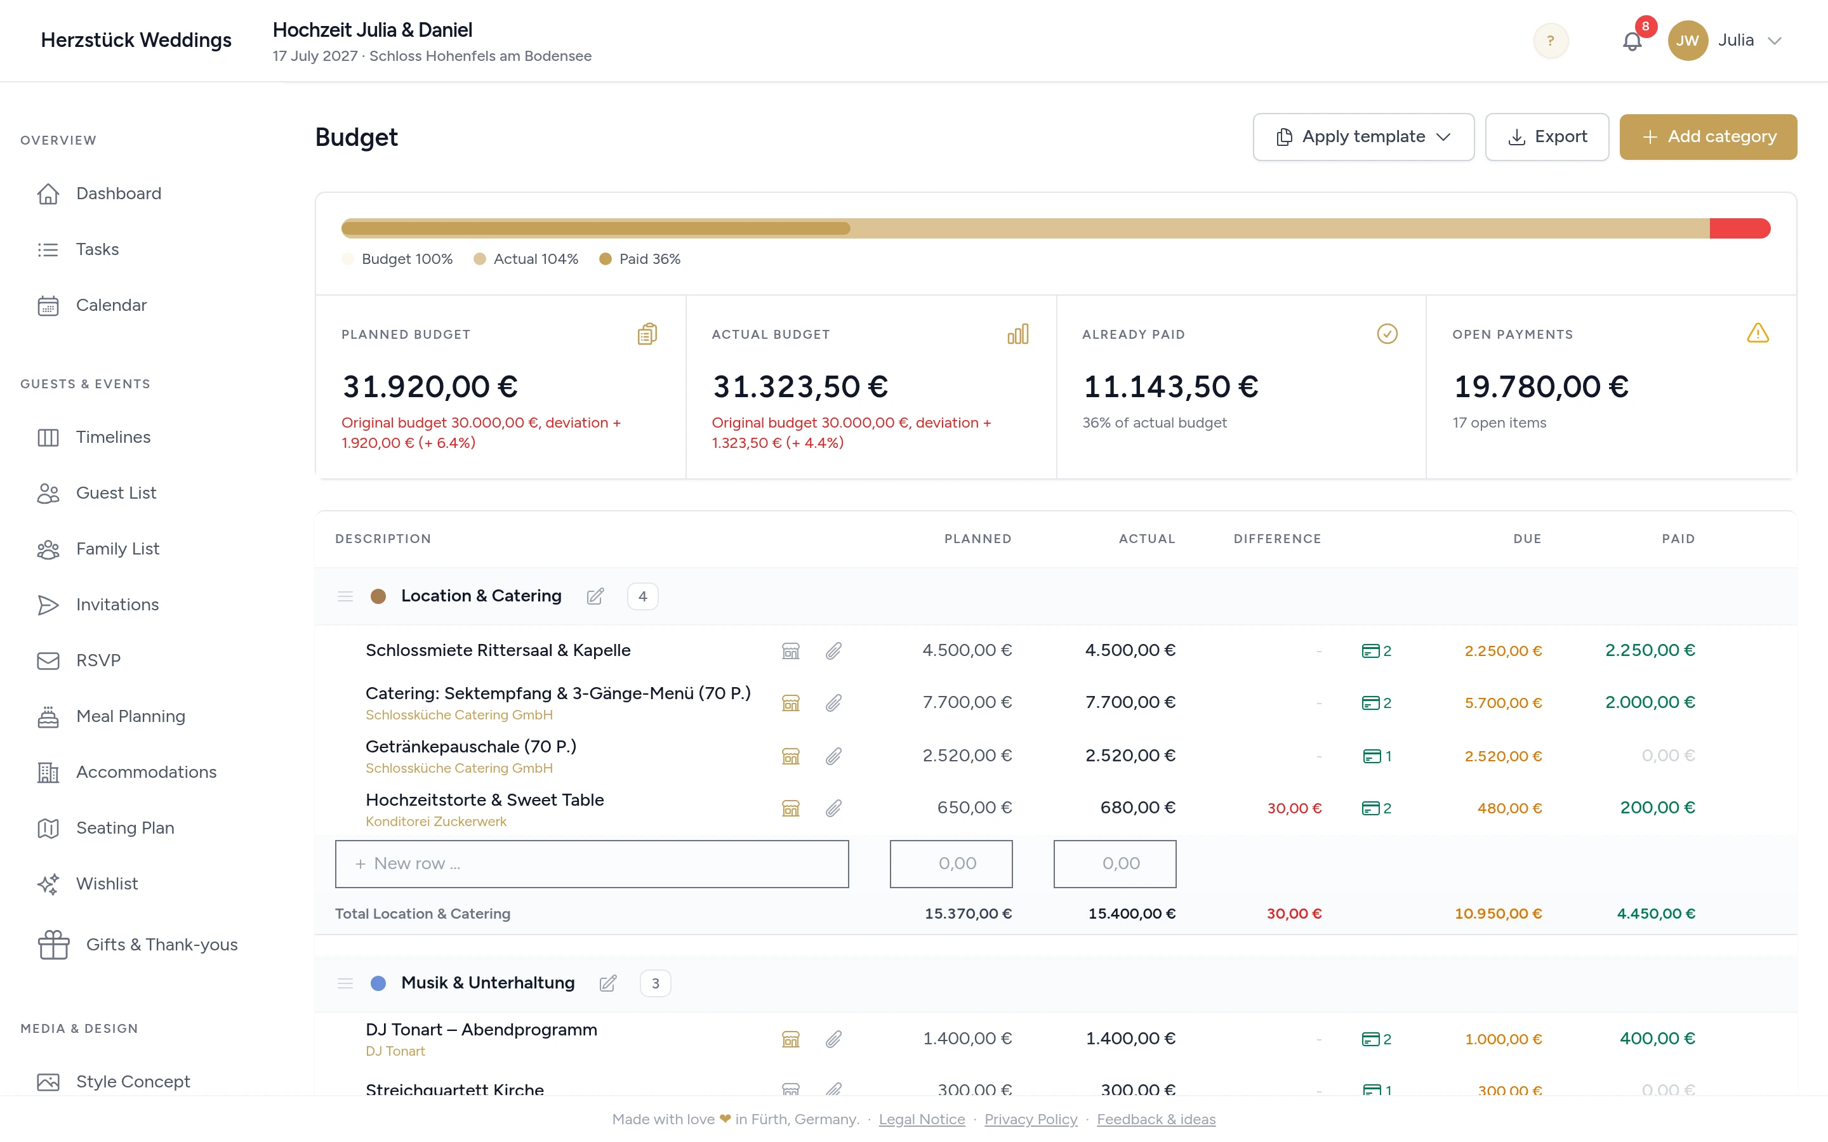Image resolution: width=1828 pixels, height=1142 pixels.
Task: Open notifications bell with 8 alerts
Action: tap(1633, 41)
